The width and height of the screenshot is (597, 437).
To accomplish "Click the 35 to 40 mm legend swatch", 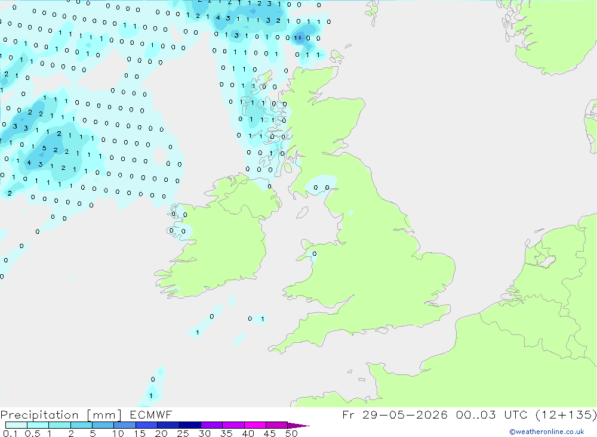I will [x=233, y=425].
